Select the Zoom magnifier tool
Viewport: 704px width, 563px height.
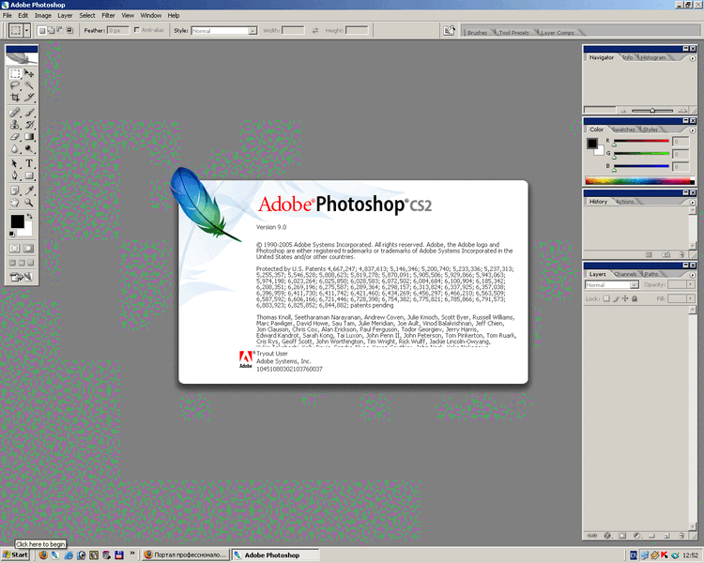29,203
